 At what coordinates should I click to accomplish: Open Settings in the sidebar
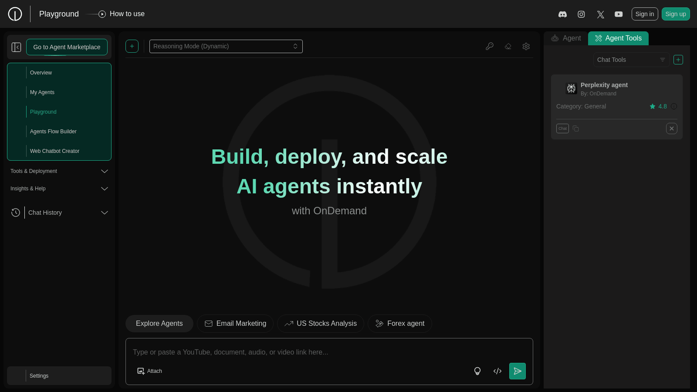pos(59,375)
